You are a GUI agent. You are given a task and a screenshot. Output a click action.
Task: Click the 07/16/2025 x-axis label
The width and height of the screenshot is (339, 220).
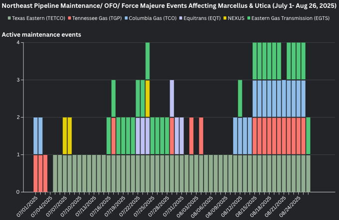pos(100,207)
